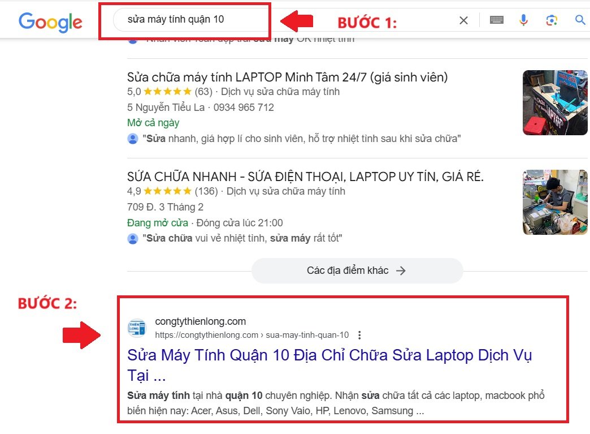Viewport: 590px width, 434px height.
Task: Click the Các địa điểm khác button
Action: [x=357, y=270]
